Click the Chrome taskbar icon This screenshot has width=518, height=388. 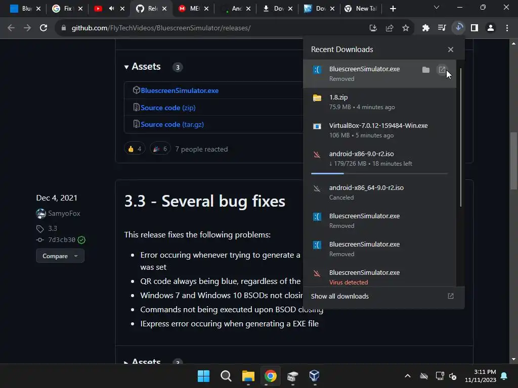[x=270, y=376]
